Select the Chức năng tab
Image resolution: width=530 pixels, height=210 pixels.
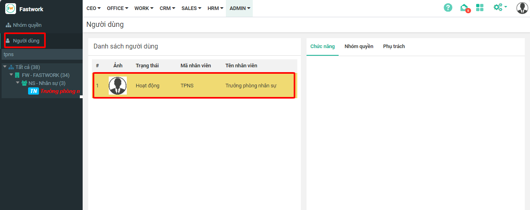(322, 46)
